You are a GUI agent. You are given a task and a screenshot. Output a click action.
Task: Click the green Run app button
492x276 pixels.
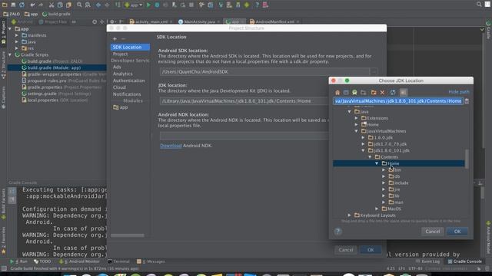pos(148,5)
